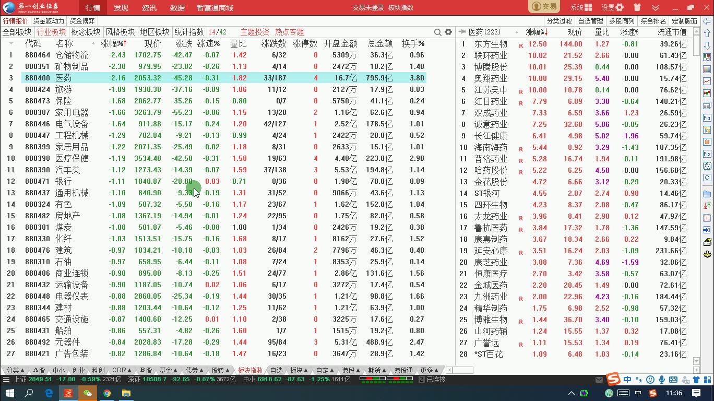Open F10 company info from right sidebar icon

707,117
